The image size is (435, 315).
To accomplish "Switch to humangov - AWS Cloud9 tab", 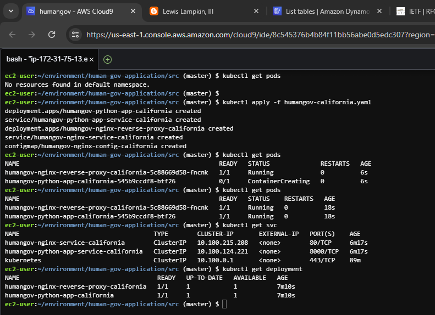I will point(82,12).
